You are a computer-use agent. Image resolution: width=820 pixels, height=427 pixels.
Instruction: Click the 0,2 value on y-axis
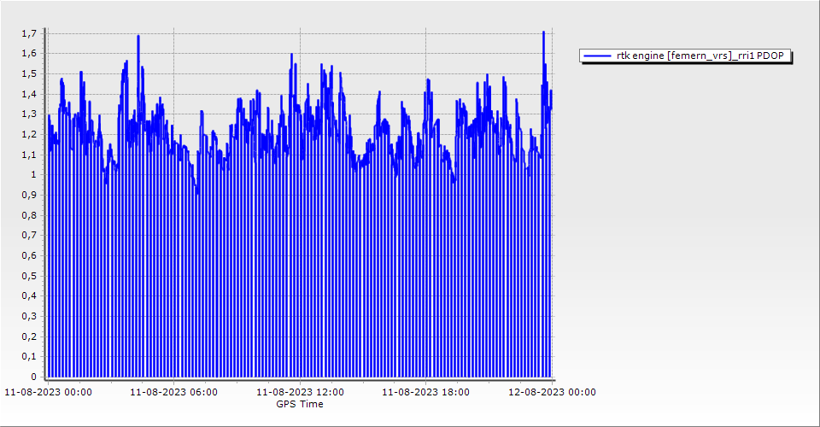point(29,336)
